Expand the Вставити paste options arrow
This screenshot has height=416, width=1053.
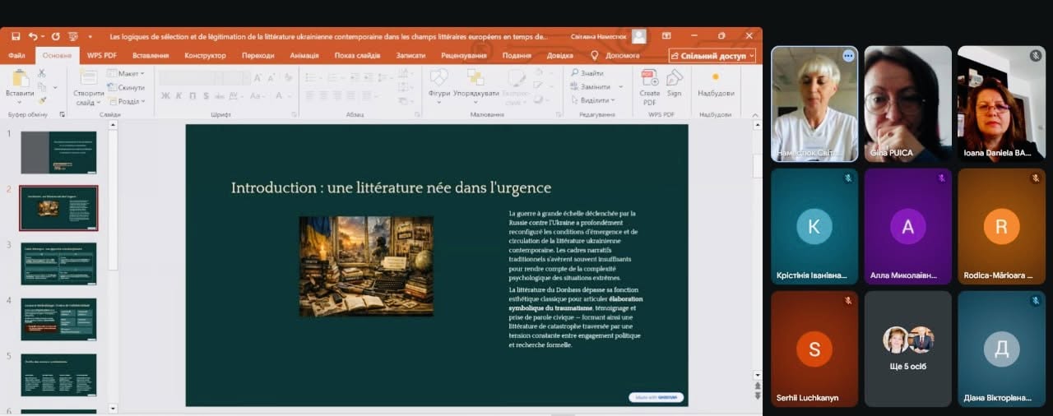click(20, 102)
